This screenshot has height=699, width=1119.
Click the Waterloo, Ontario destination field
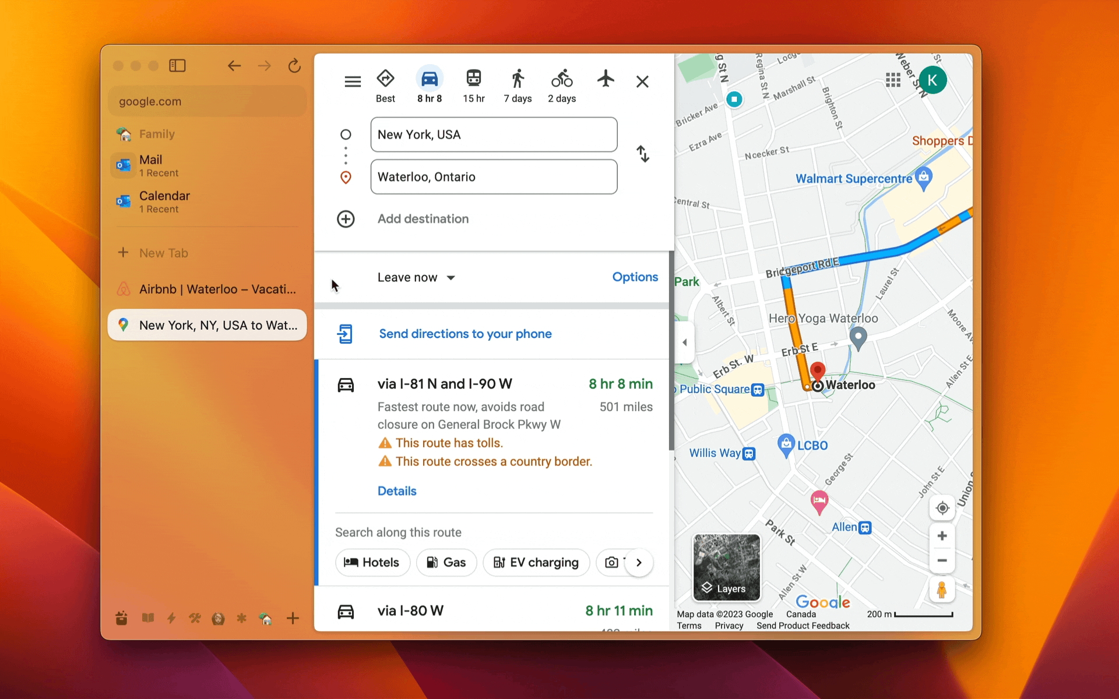(x=494, y=177)
